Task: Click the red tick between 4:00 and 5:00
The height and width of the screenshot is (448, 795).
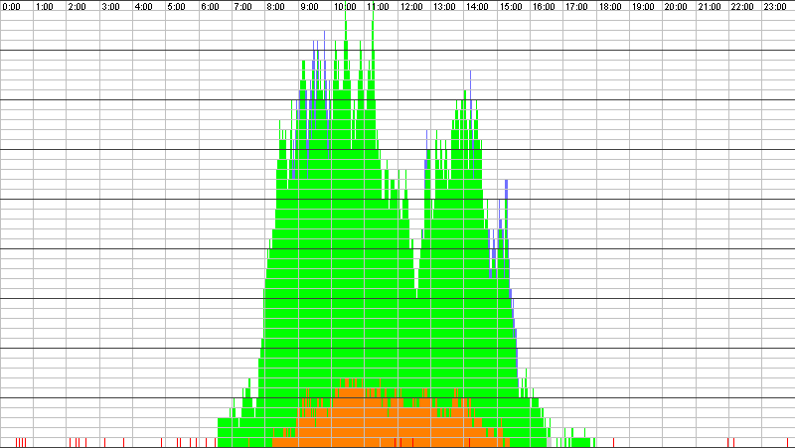Action: coord(162,442)
